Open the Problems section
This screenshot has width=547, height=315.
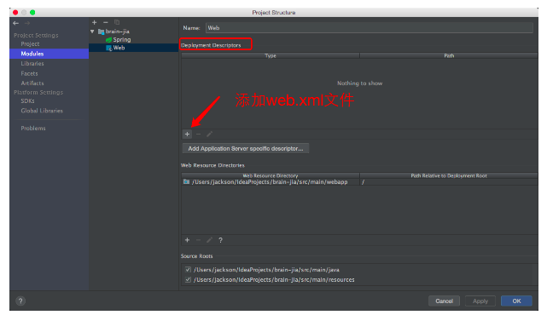pos(33,128)
